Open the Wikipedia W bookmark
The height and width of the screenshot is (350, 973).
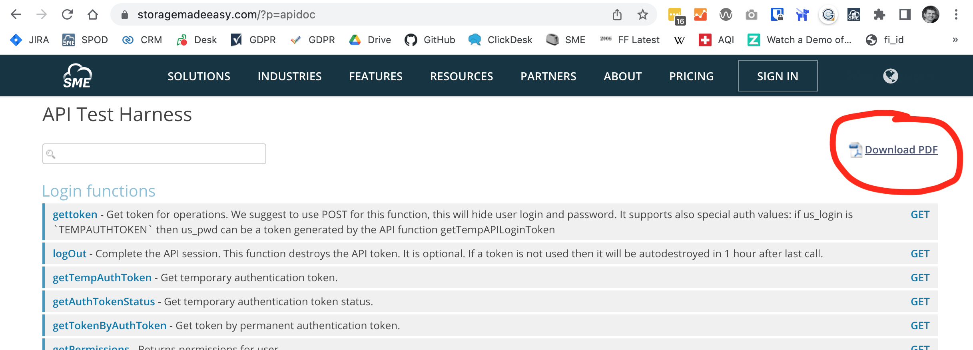tap(679, 40)
